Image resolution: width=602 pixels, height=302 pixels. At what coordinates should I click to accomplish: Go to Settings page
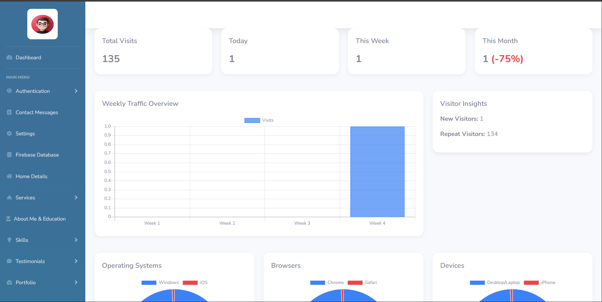[x=43, y=134]
